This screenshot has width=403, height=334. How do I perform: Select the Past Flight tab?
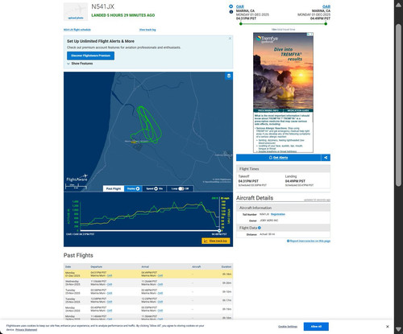114,188
